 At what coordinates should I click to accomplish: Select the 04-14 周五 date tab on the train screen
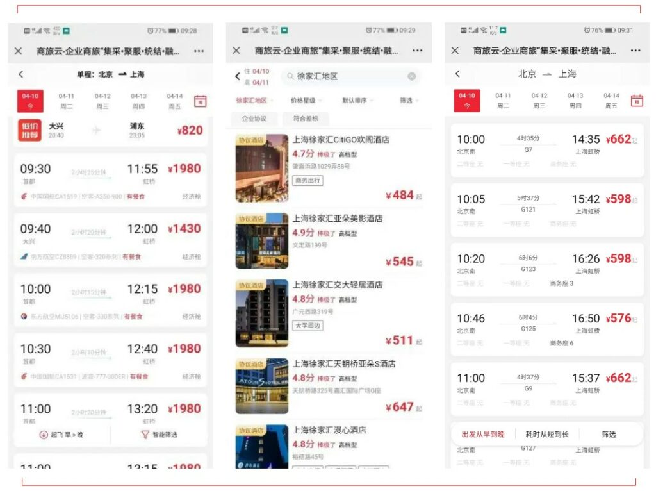click(611, 101)
